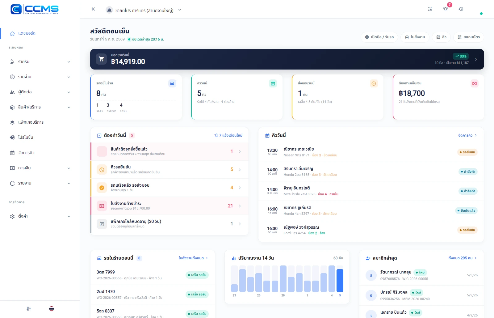The image size is (494, 318).
Task: Open จัดการคิว in the sidebar
Action: point(40,153)
